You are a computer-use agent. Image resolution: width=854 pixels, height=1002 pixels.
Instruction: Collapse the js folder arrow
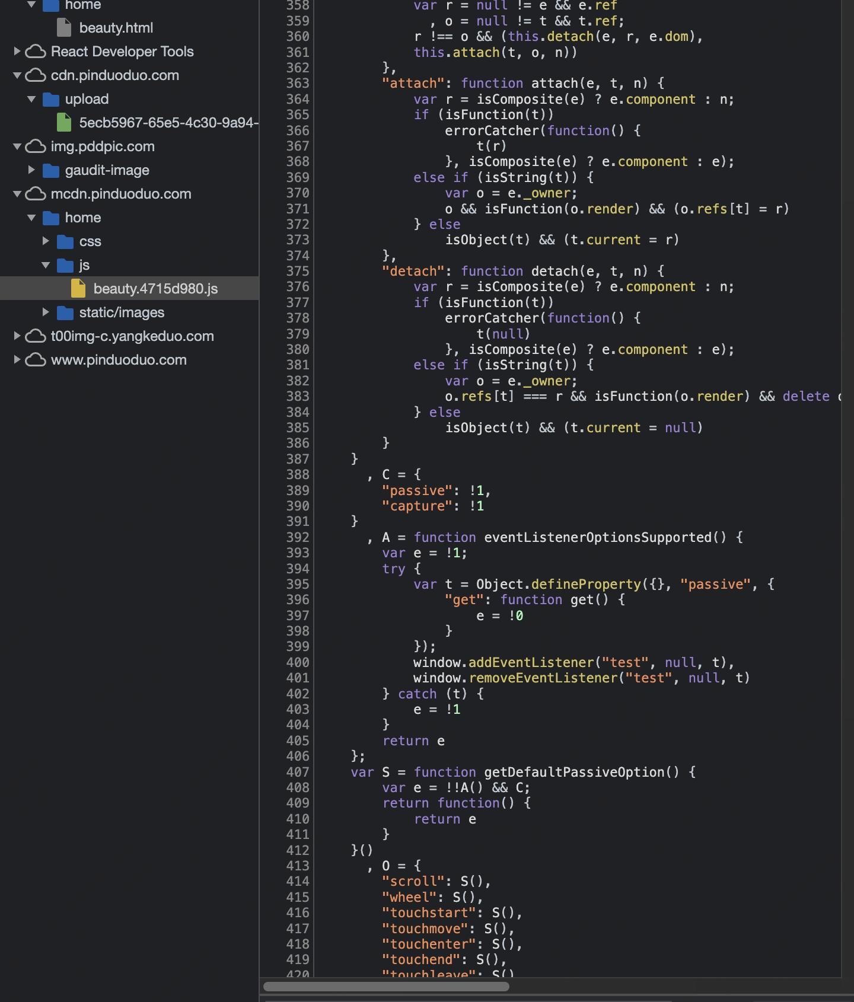pos(46,265)
